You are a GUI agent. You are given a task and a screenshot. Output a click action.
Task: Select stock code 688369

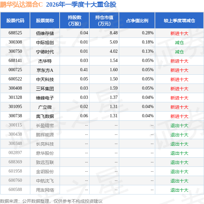pos(15,162)
